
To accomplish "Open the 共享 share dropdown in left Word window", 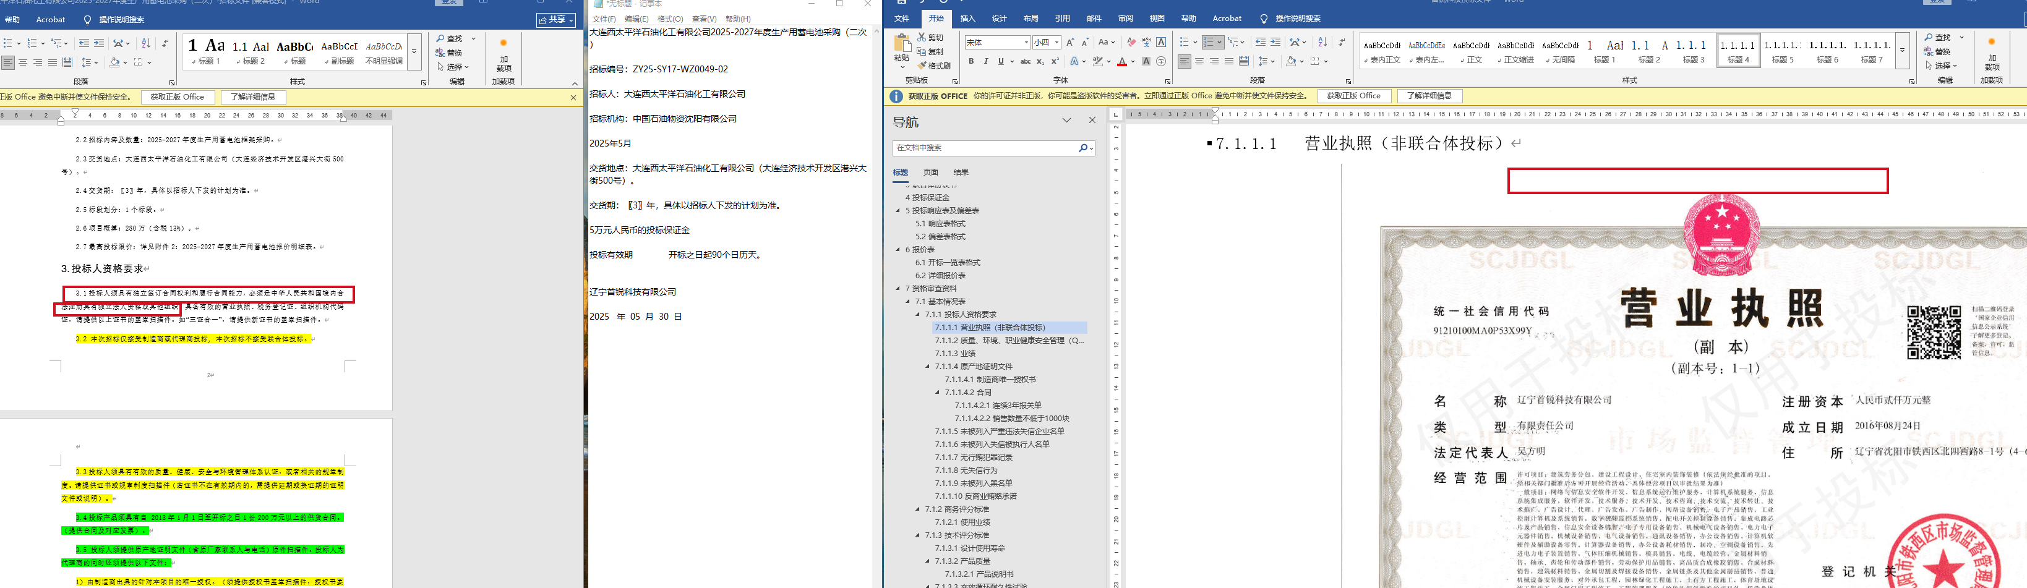I will [x=556, y=20].
